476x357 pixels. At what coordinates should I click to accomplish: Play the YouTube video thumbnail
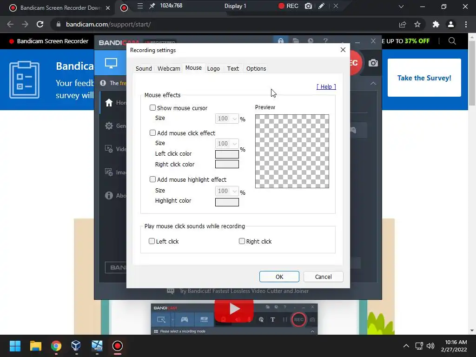pos(234,309)
